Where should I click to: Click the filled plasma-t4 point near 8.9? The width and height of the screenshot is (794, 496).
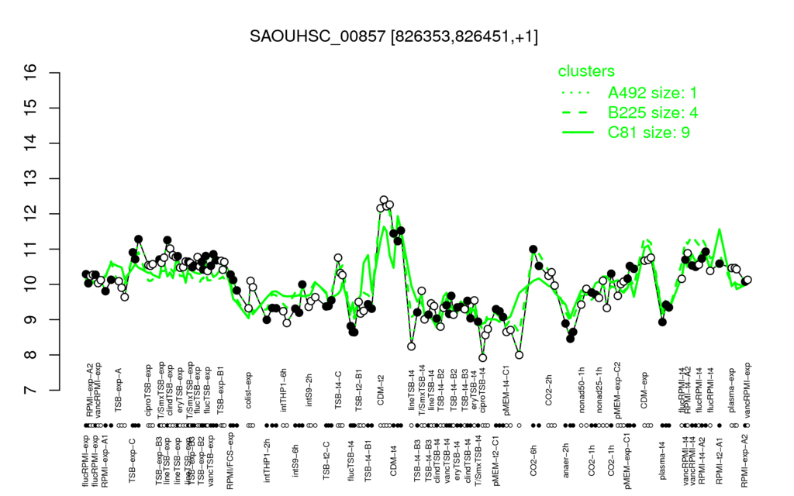(662, 322)
